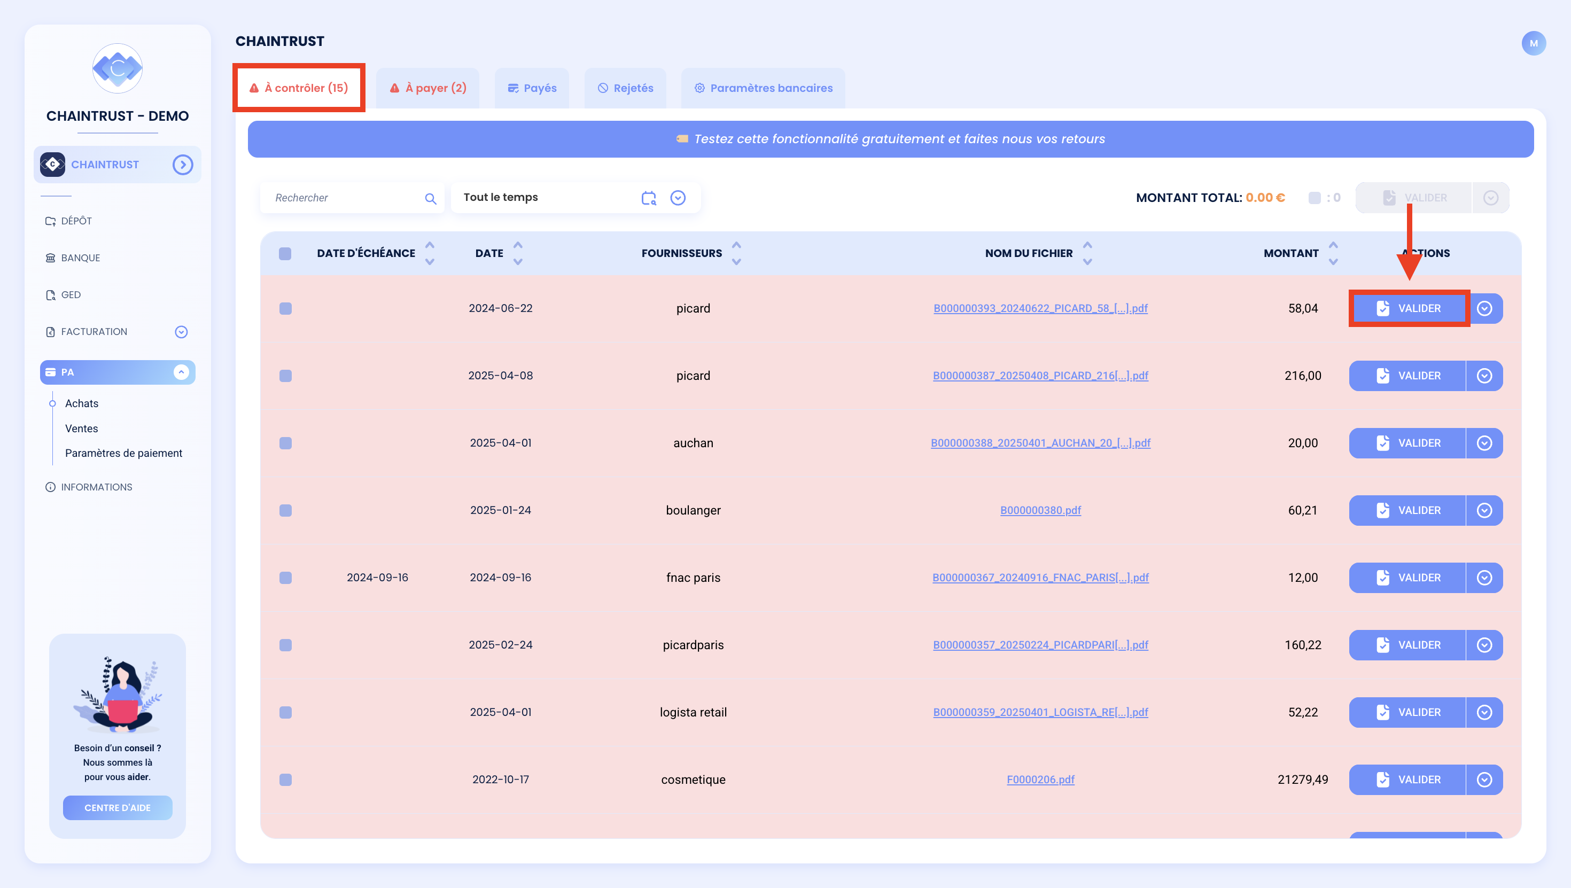Open action dropdown for boulanger row

1484,510
